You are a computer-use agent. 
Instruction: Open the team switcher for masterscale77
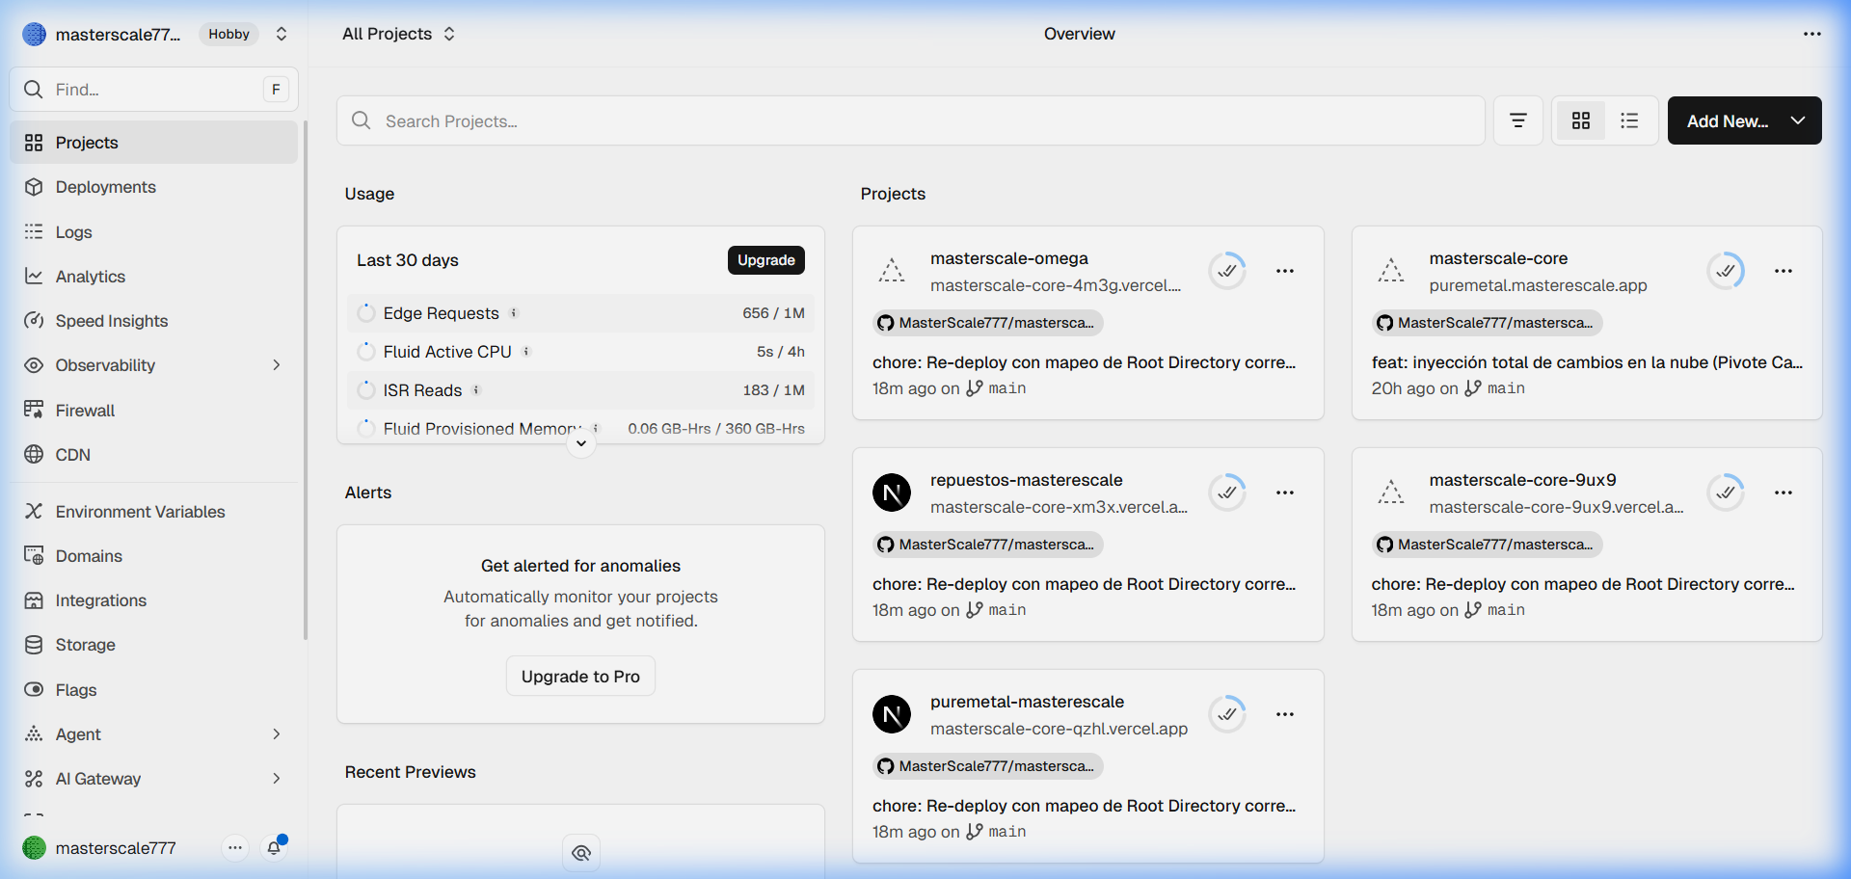coord(282,34)
